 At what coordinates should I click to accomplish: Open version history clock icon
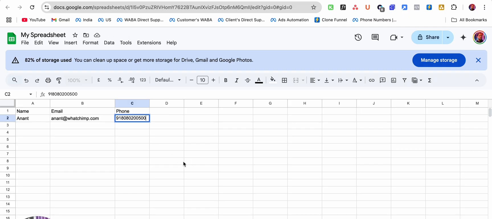click(358, 37)
